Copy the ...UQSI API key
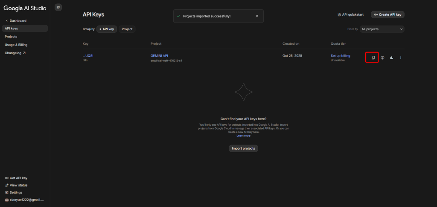The image size is (437, 207). tap(373, 57)
